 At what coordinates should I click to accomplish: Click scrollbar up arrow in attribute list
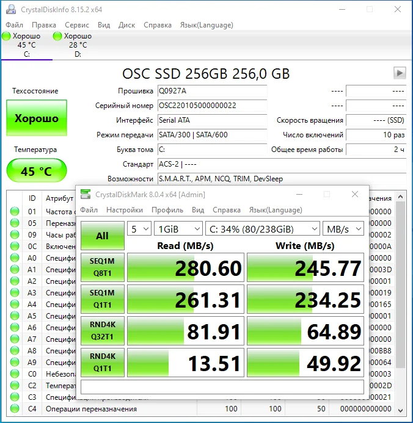(x=401, y=197)
